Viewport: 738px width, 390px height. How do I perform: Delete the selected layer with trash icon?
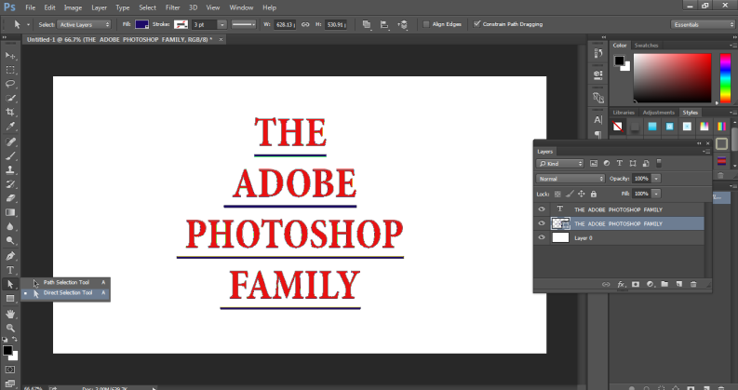click(x=693, y=284)
